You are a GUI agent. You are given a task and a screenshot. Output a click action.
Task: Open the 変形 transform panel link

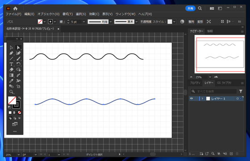[200, 22]
